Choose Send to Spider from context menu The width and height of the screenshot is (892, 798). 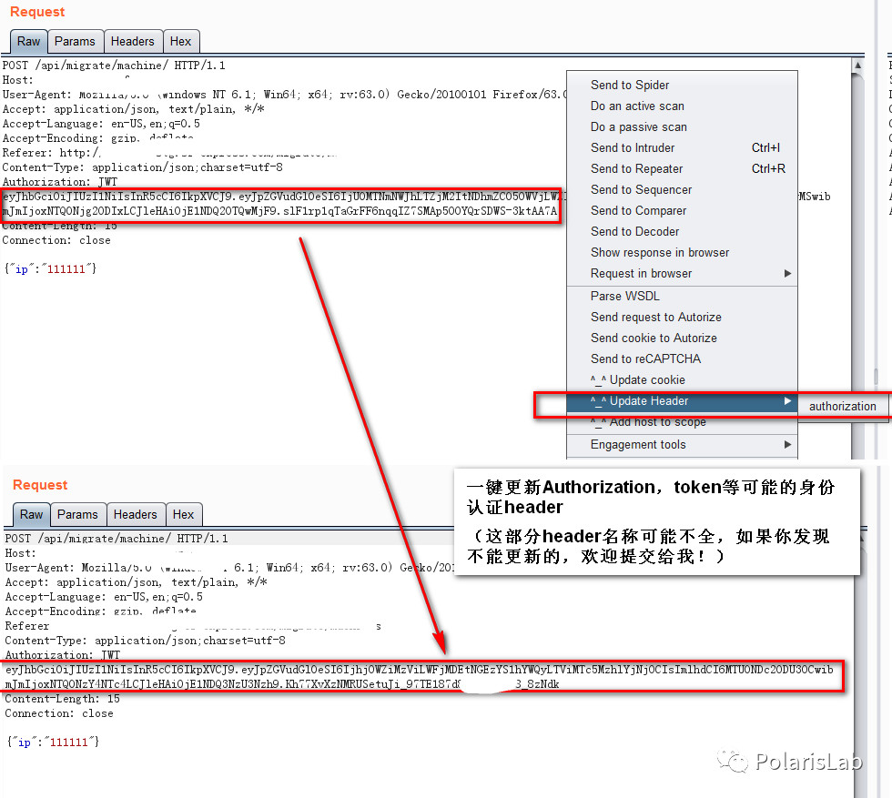click(682, 86)
